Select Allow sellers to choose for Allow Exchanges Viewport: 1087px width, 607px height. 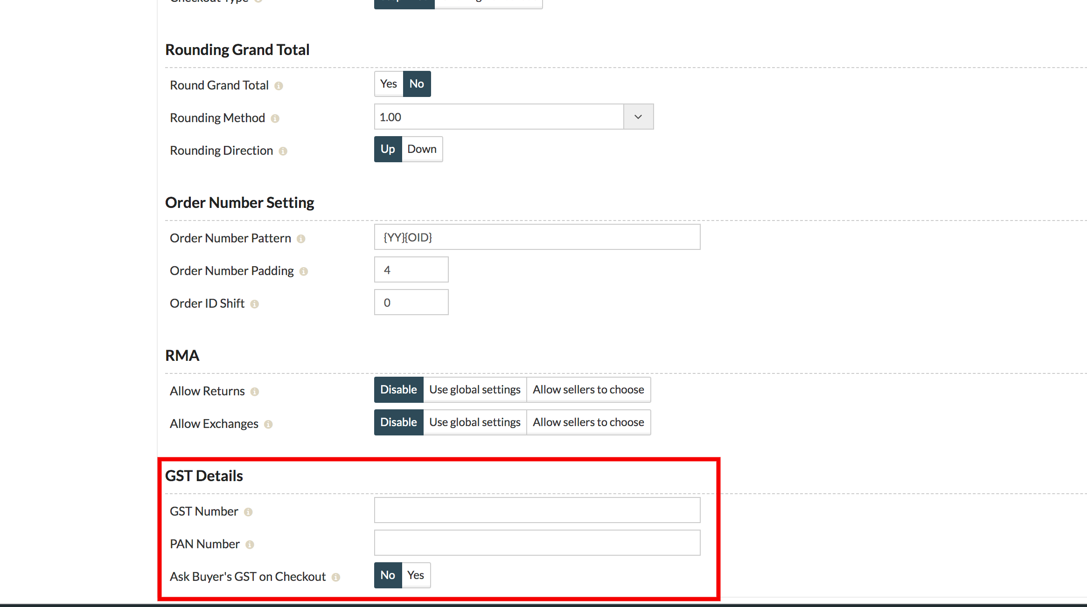[x=588, y=422]
